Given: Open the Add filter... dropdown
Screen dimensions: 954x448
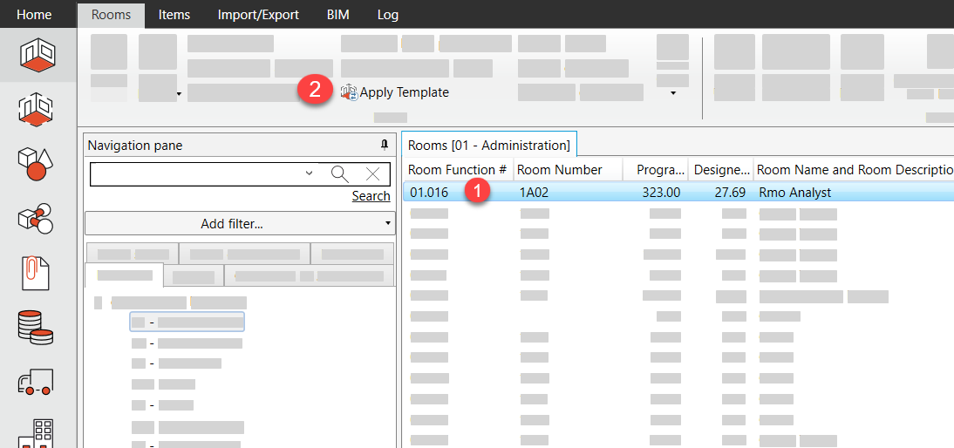Looking at the screenshot, I should [239, 224].
